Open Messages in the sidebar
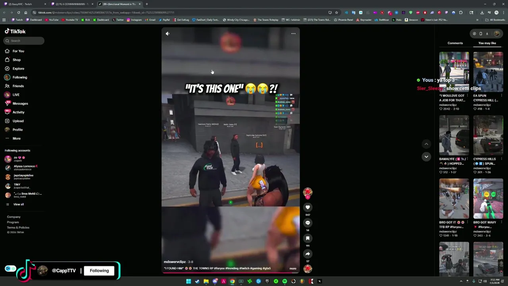 pos(16,104)
